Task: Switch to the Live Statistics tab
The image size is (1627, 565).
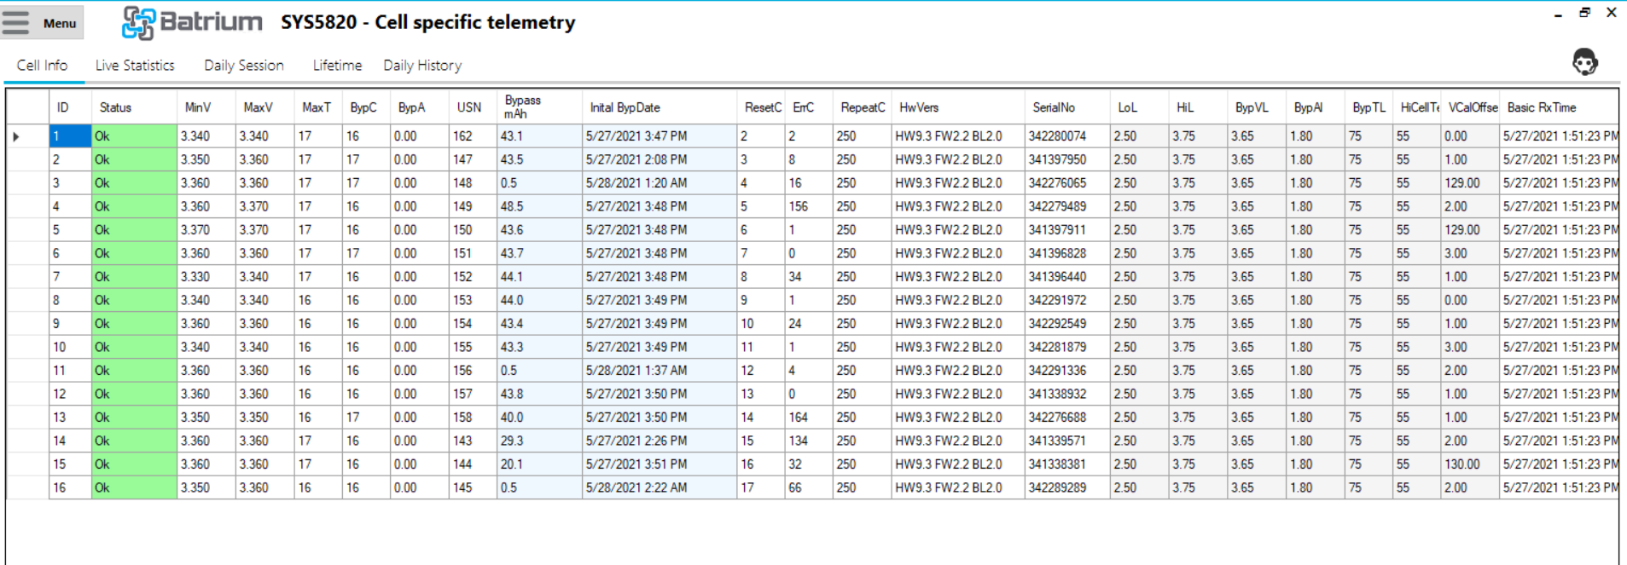Action: [x=135, y=66]
